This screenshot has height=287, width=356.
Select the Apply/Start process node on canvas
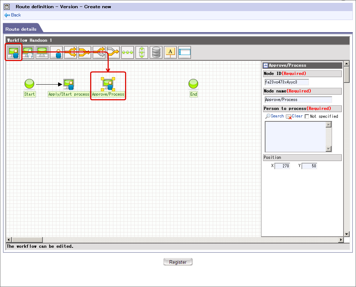(x=69, y=84)
